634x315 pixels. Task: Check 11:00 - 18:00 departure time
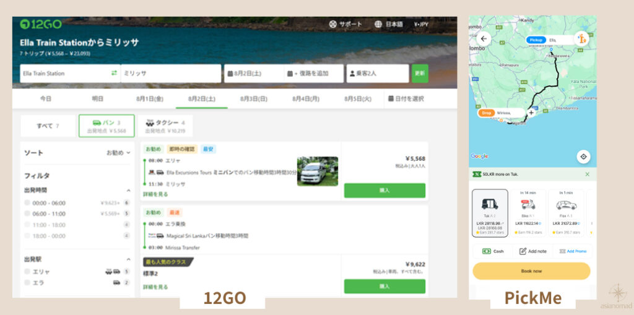click(27, 225)
